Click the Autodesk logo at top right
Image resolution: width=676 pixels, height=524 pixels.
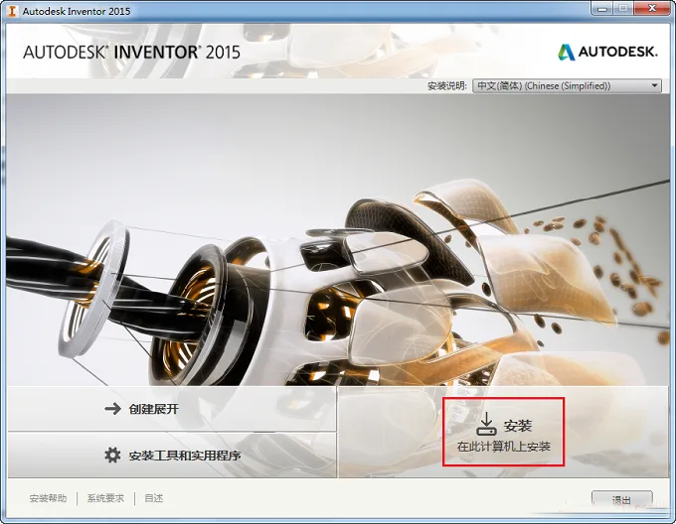pyautogui.click(x=608, y=52)
